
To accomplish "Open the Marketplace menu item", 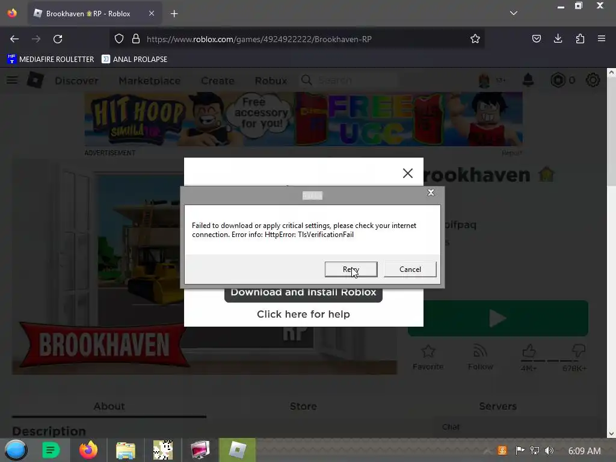I will [150, 81].
